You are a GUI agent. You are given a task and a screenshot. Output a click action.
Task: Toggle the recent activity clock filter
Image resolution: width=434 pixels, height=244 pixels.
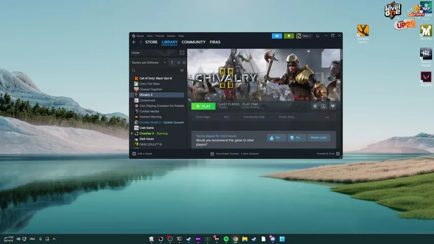[x=179, y=63]
